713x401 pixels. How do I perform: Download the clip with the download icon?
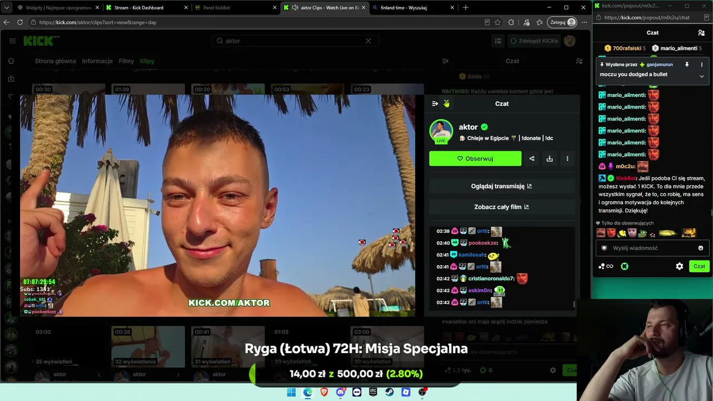(x=549, y=159)
